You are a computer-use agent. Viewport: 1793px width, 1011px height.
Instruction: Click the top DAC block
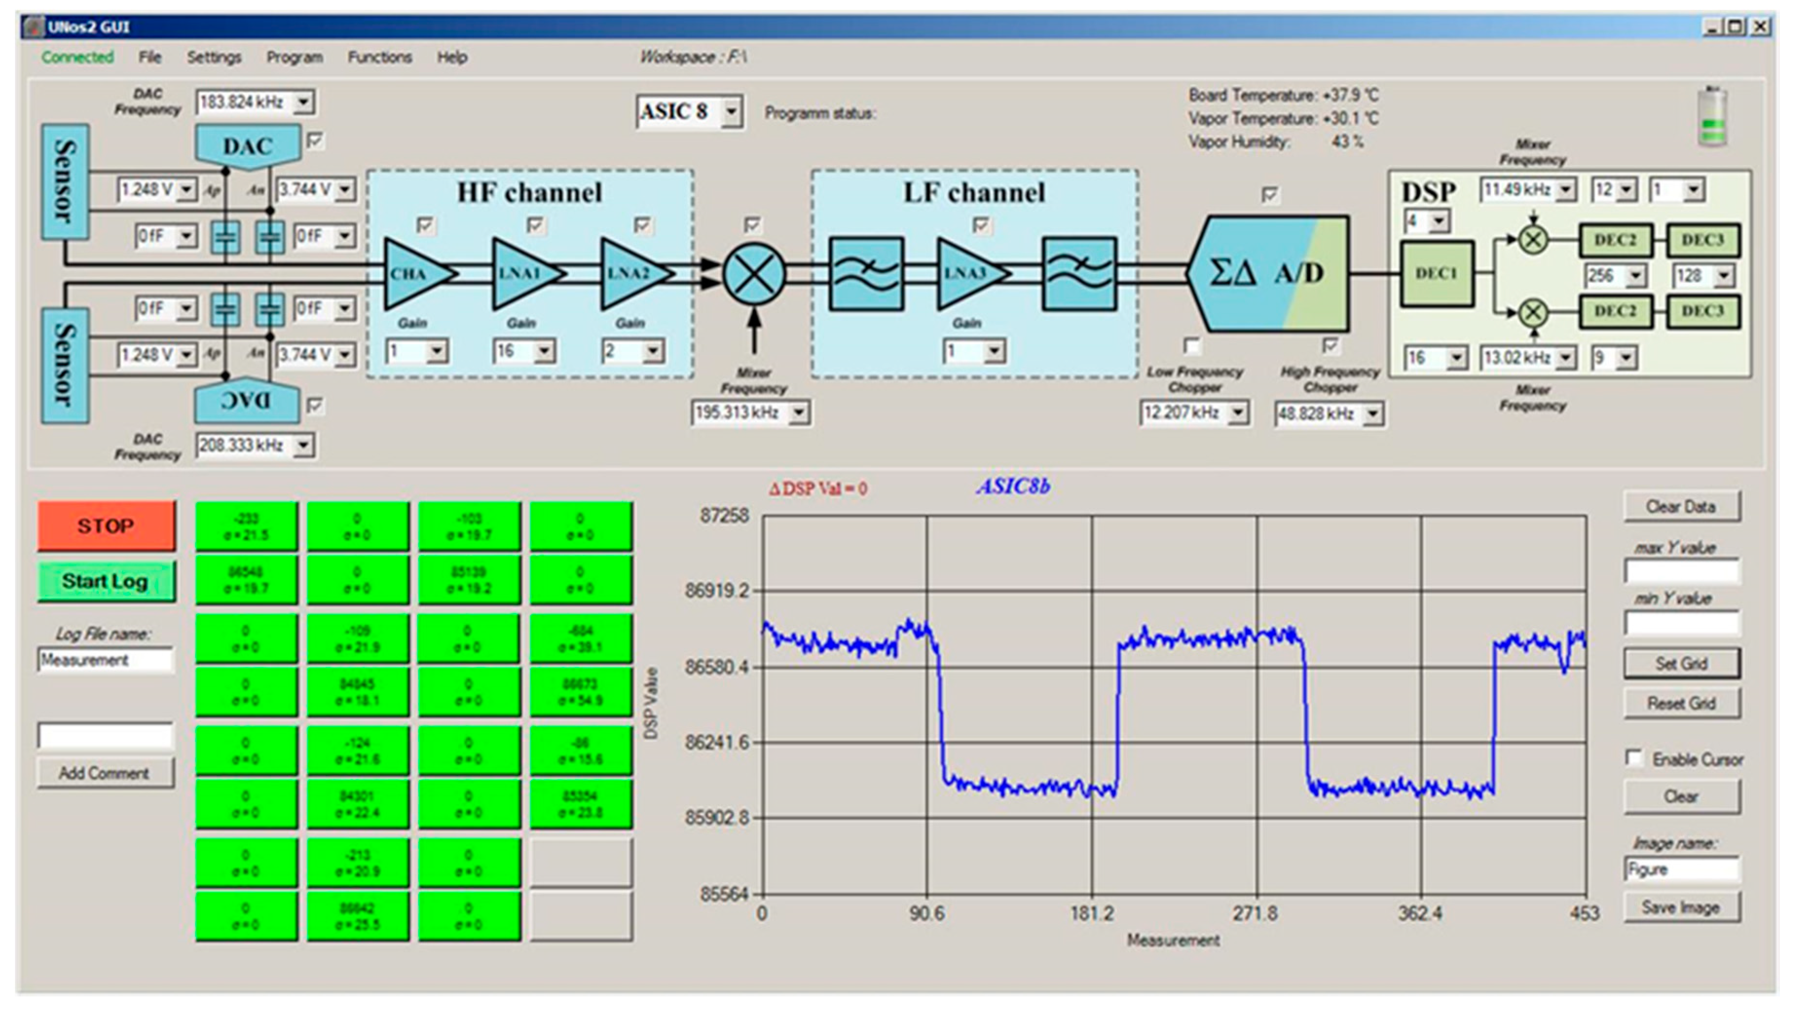click(x=248, y=146)
